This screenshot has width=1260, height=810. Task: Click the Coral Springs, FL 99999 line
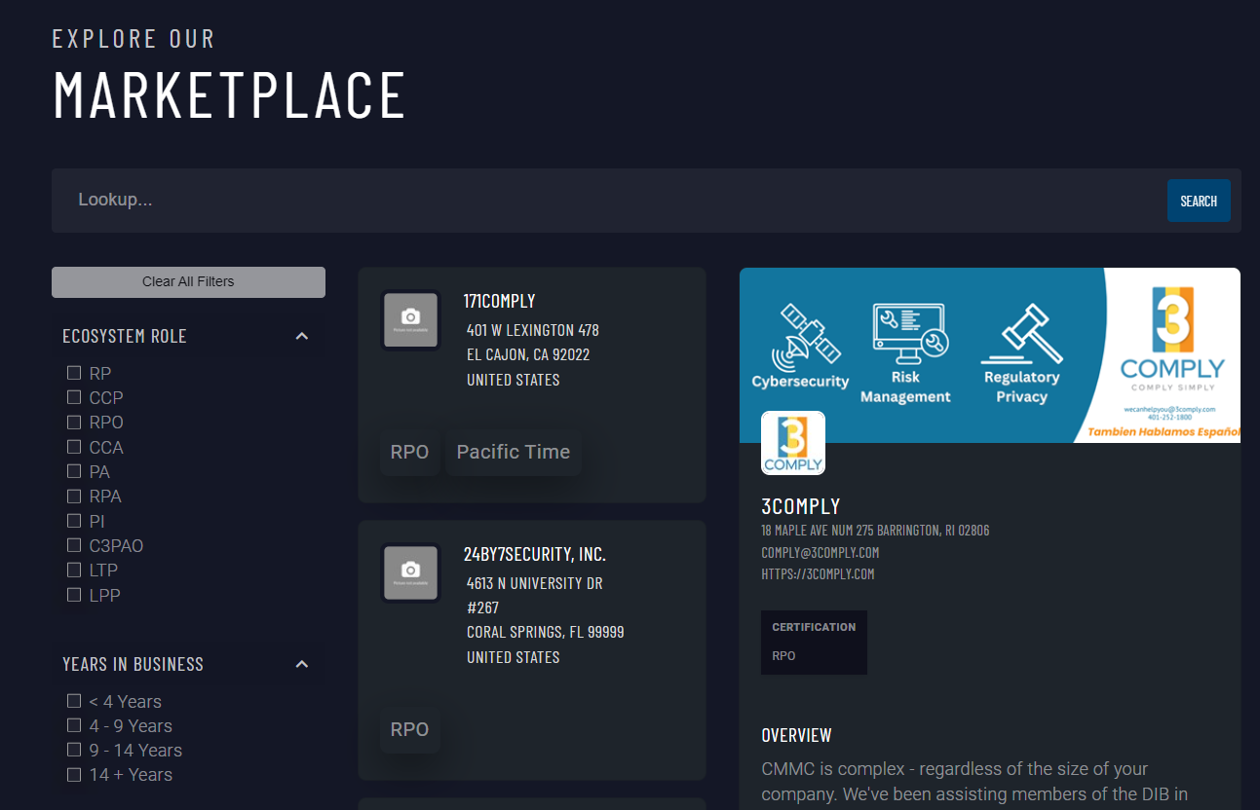tap(545, 632)
